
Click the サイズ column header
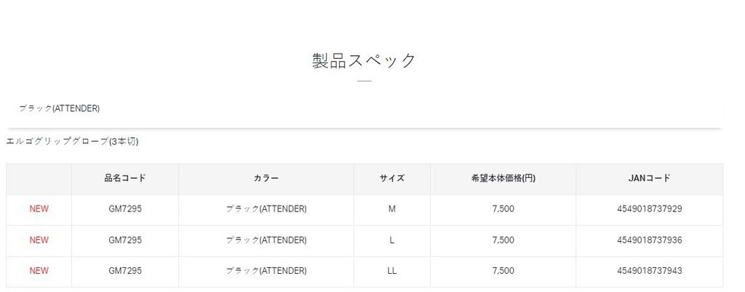pyautogui.click(x=392, y=178)
